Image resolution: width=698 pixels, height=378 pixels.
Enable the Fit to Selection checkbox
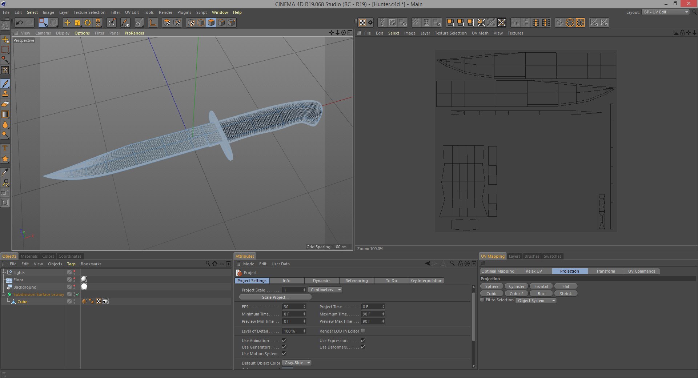(482, 300)
